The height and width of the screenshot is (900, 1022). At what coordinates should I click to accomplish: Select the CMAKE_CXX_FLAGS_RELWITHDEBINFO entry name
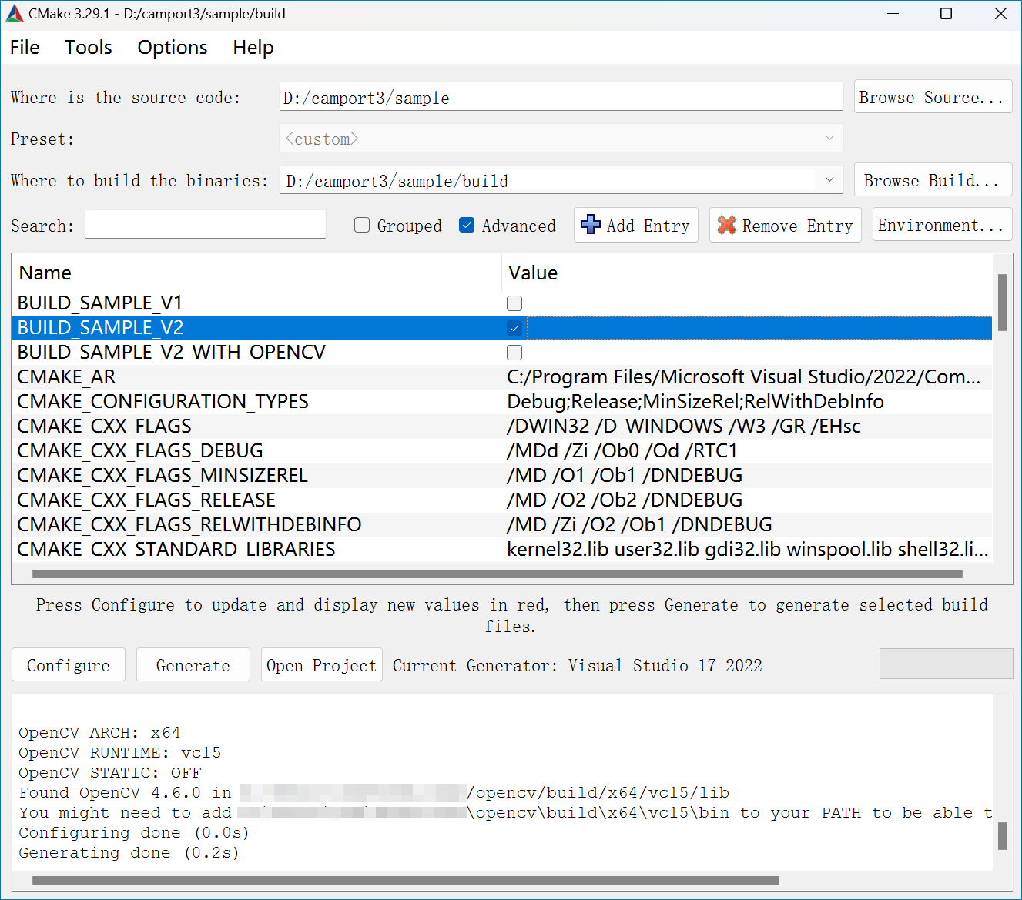pyautogui.click(x=189, y=525)
